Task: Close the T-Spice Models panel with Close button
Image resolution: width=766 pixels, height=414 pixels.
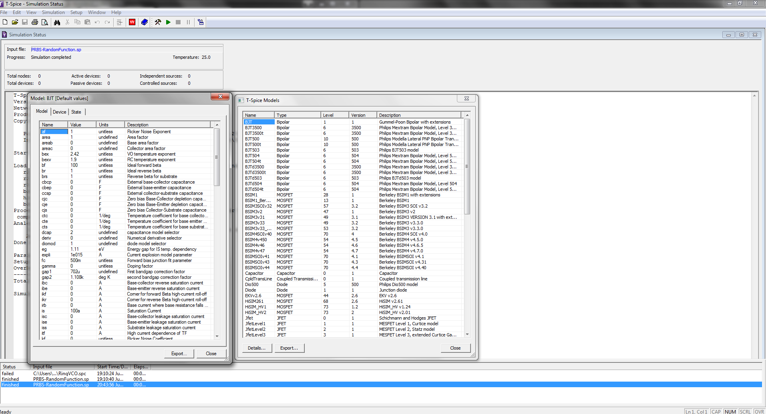Action: tap(455, 348)
